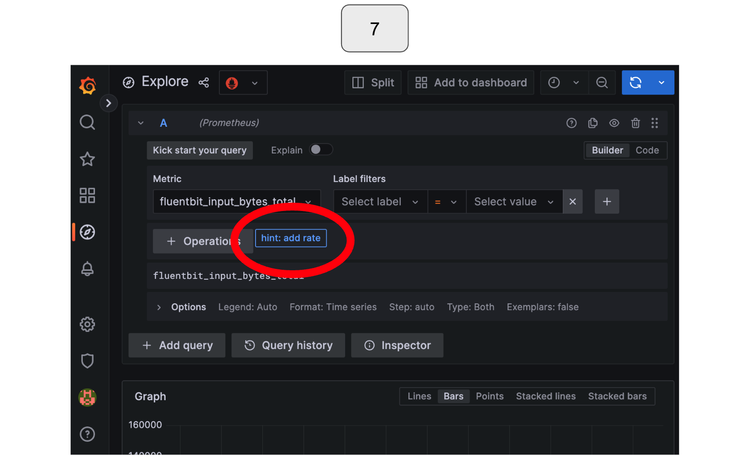This screenshot has width=750, height=469.
Task: Open the Prometheus data source dropdown
Action: point(243,82)
